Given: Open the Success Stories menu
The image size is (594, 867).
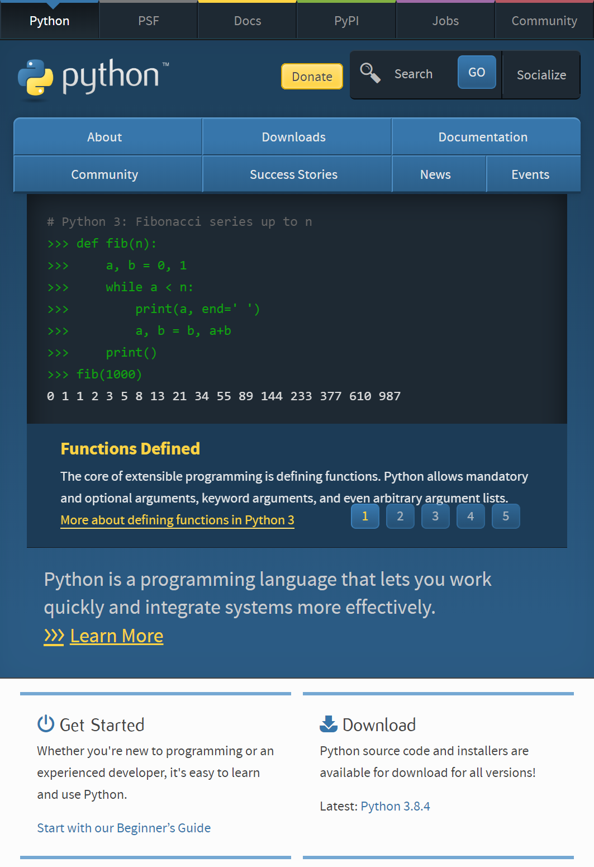Looking at the screenshot, I should coord(297,174).
